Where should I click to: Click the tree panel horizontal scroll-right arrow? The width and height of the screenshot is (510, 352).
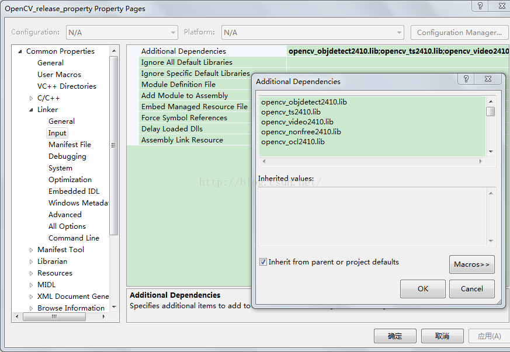coord(104,316)
